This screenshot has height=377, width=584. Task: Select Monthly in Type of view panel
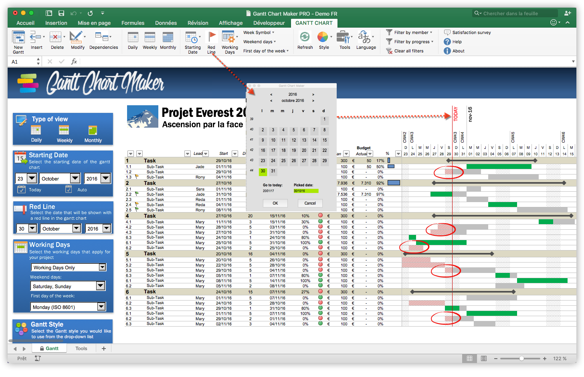coord(93,130)
